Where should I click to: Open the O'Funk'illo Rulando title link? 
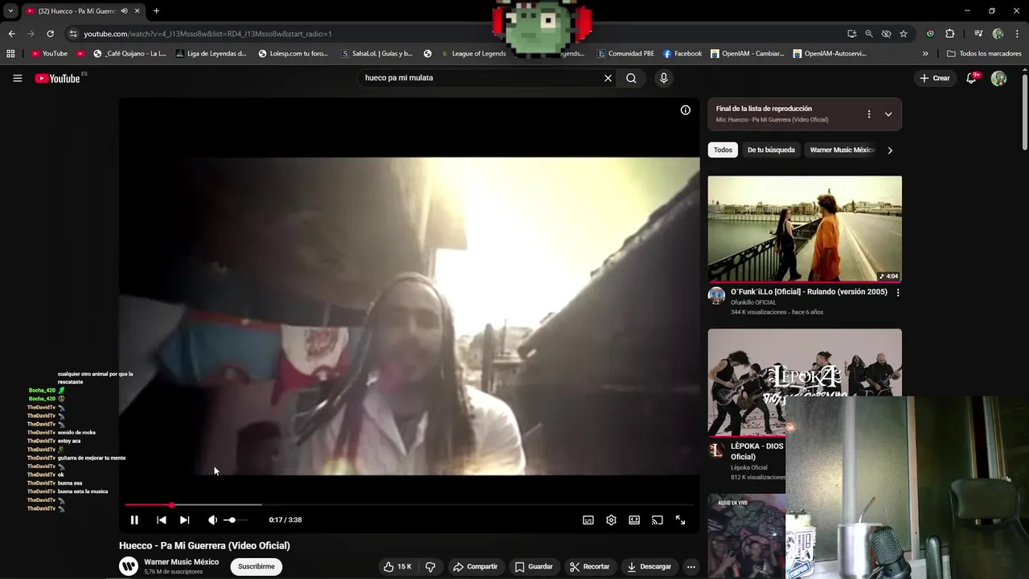[809, 292]
